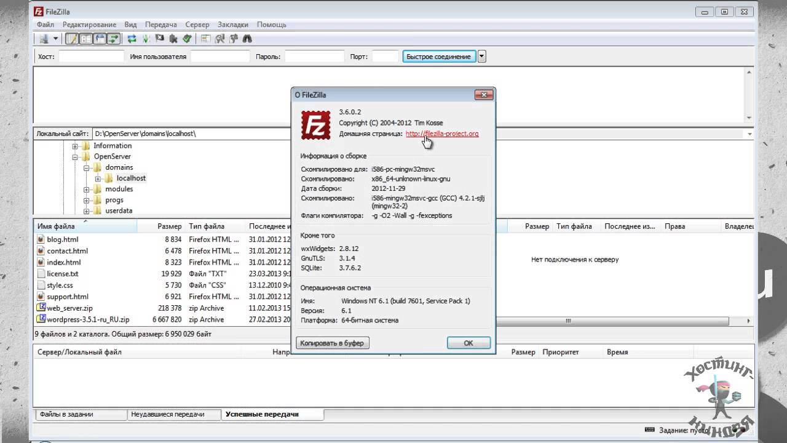Expand the Information folder node

[75, 146]
